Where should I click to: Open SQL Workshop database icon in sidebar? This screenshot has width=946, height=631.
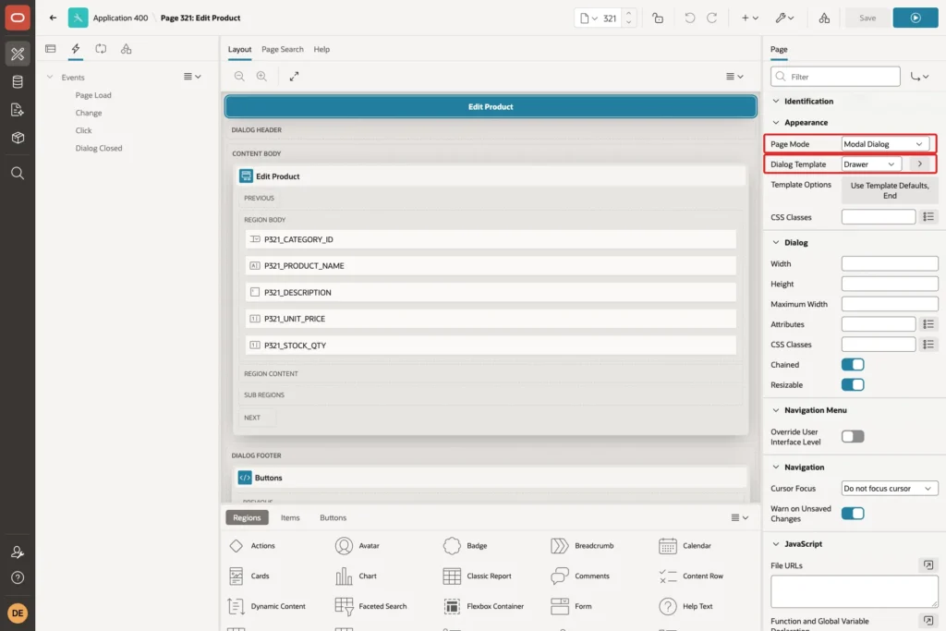pyautogui.click(x=18, y=81)
